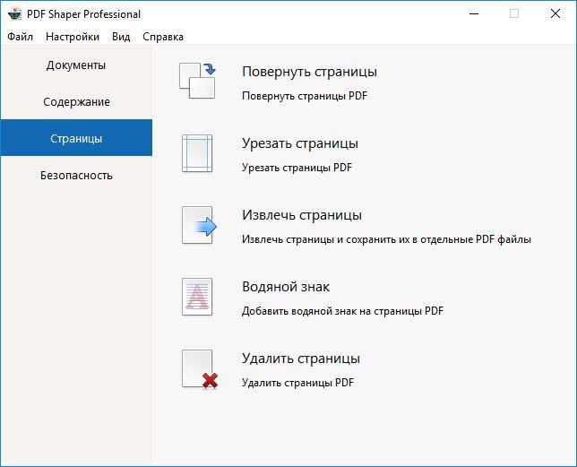The image size is (577, 467).
Task: Switch to the Содержание section
Action: coord(76,102)
